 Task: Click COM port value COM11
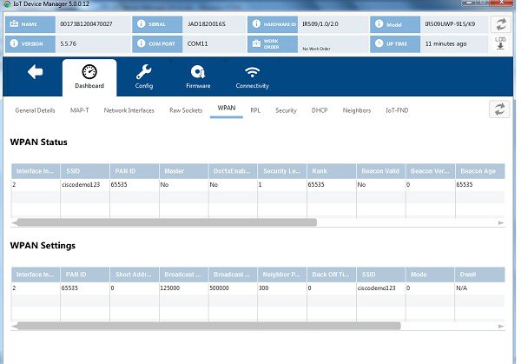(x=197, y=43)
